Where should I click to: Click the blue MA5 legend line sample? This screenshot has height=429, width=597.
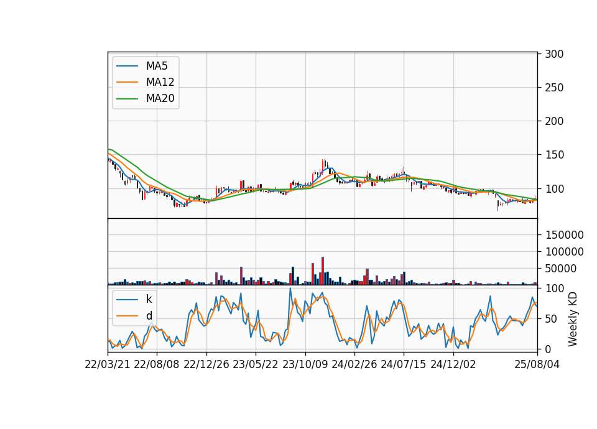[127, 67]
